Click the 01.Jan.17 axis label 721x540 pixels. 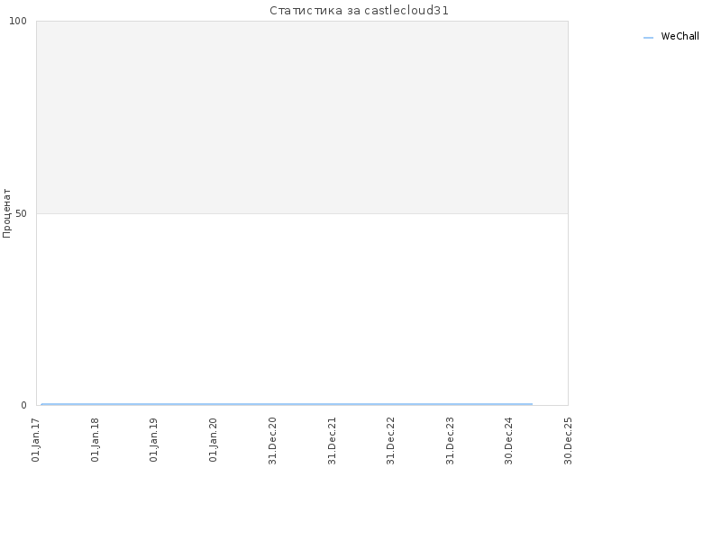(x=36, y=440)
